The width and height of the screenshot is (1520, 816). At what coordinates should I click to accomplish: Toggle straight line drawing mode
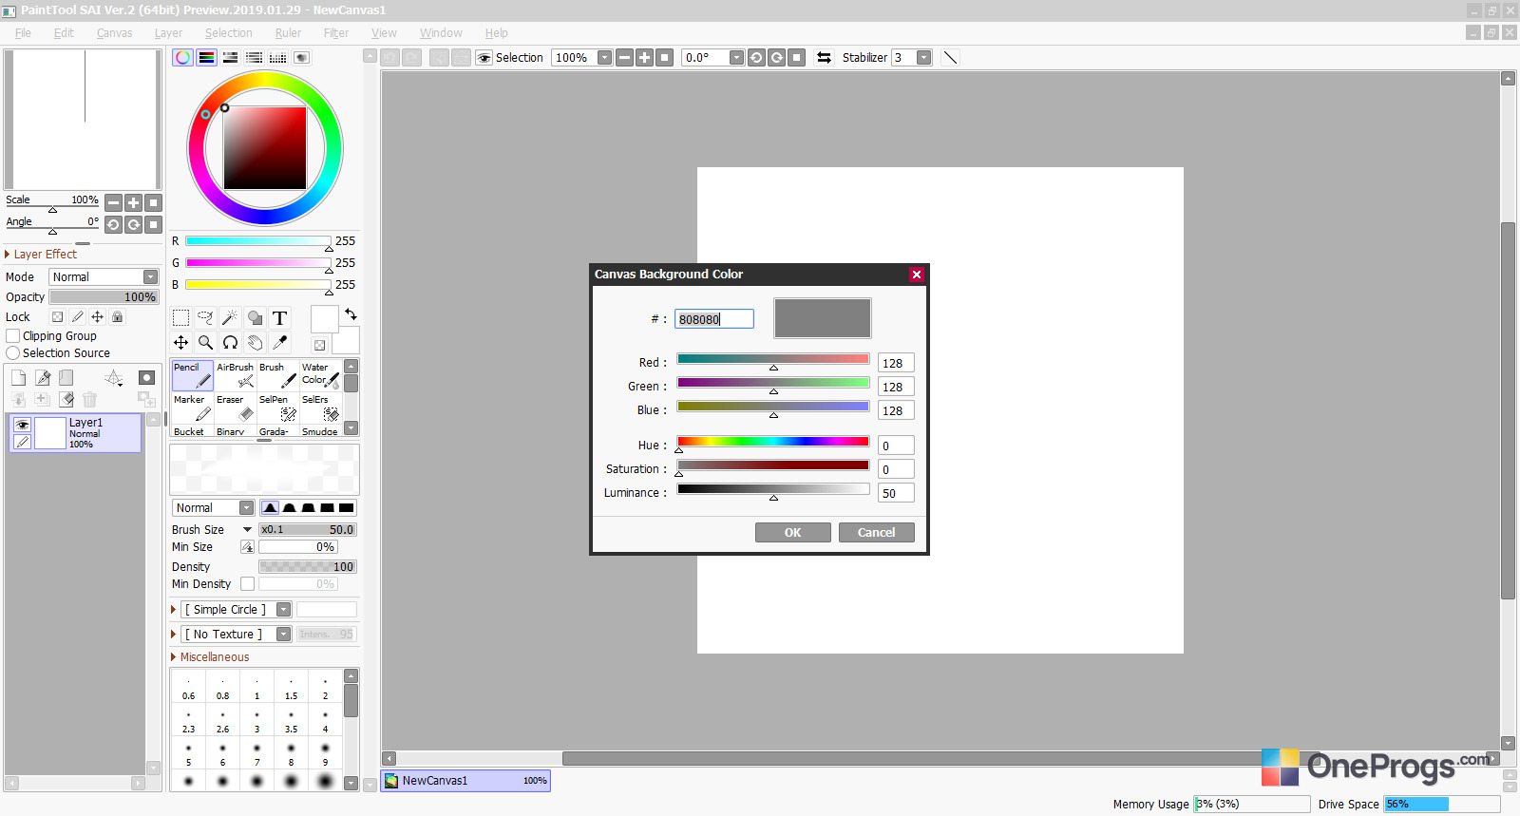(x=950, y=58)
